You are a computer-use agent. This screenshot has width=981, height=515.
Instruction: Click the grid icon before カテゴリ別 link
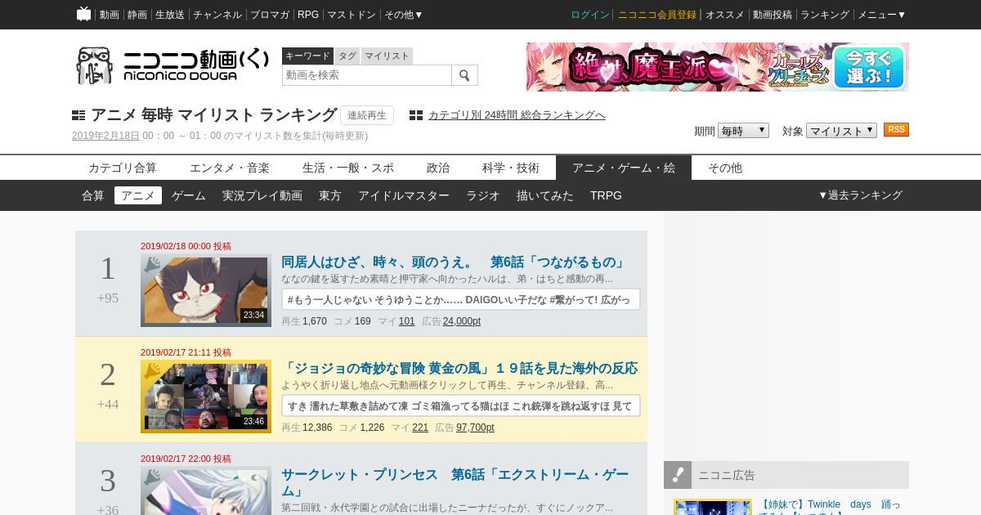[416, 115]
